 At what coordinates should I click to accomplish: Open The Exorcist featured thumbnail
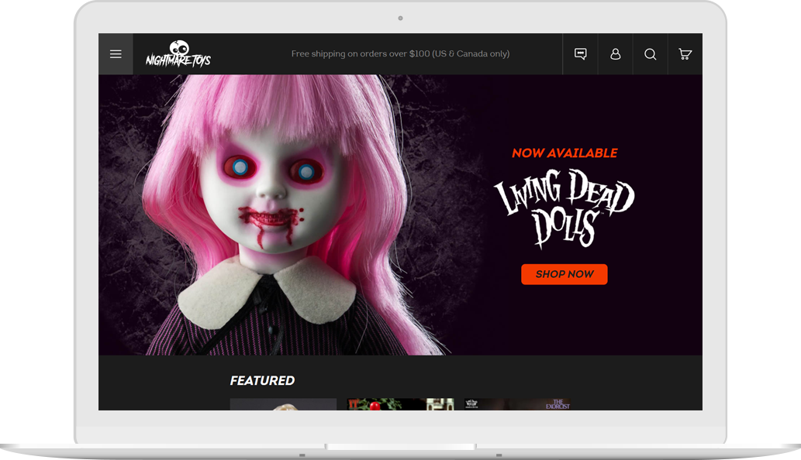click(x=516, y=404)
